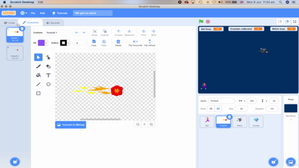
Task: Reset canvas zoom to default
Action: pos(144,125)
